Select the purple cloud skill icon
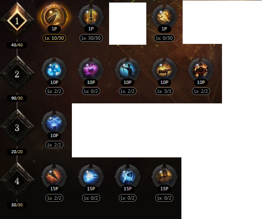 [x=91, y=70]
